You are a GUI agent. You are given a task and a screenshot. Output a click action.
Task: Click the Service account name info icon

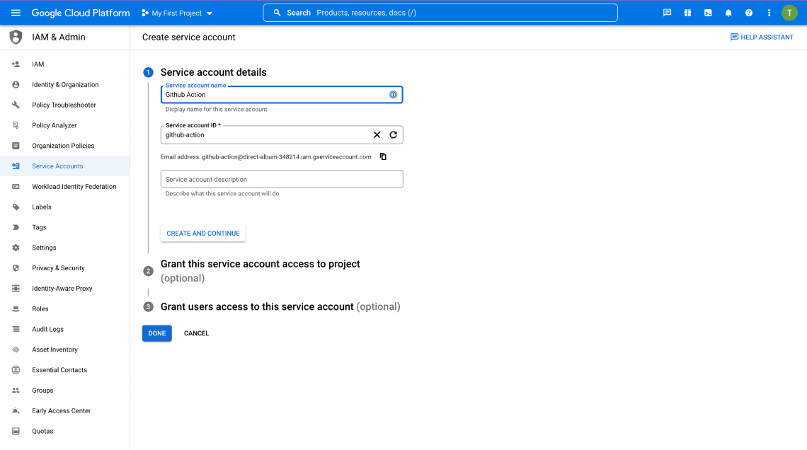tap(393, 94)
